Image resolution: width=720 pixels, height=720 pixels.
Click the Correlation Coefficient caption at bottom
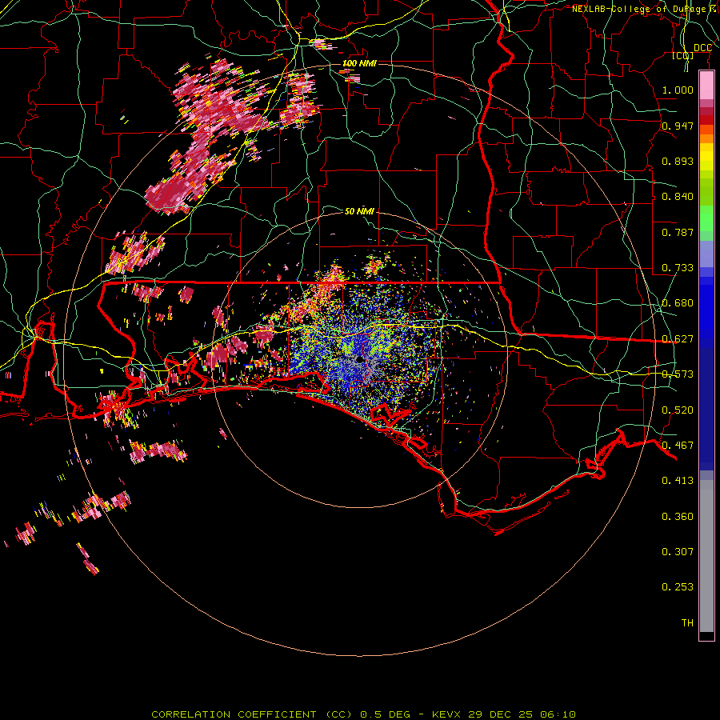coord(363,714)
